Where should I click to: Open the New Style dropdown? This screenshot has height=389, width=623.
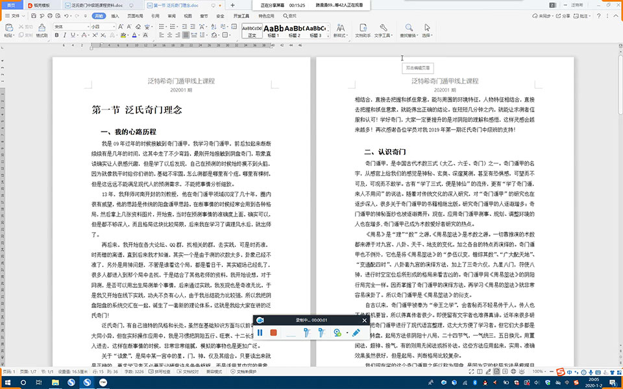341,30
